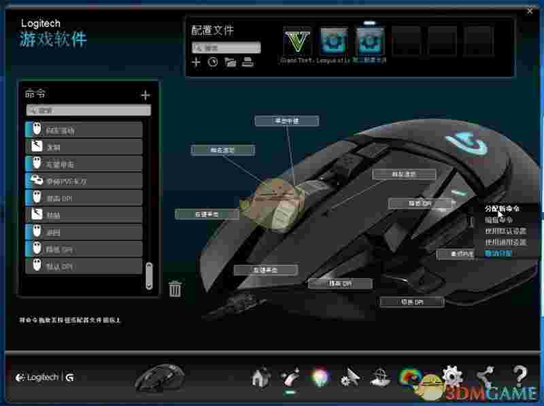Click the print profile printer icon
Image resolution: width=544 pixels, height=406 pixels.
click(248, 62)
